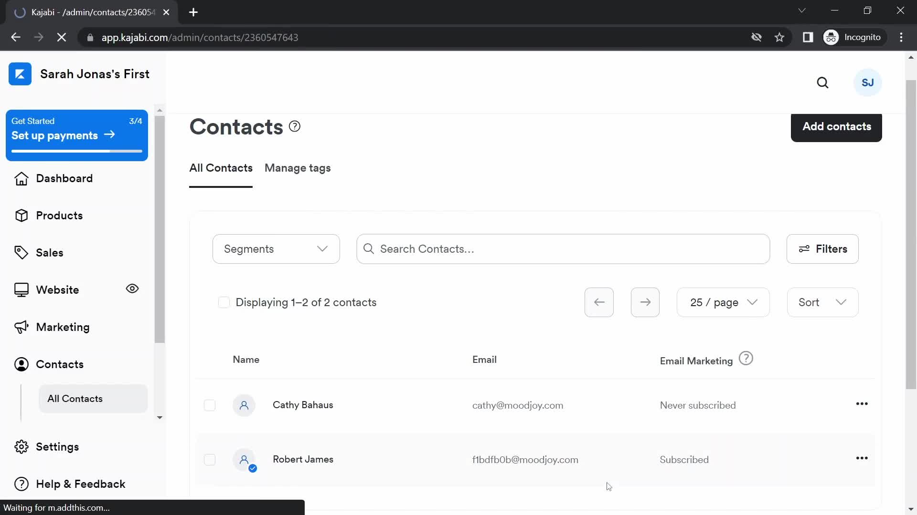Click the Contacts person icon in sidebar
The width and height of the screenshot is (917, 515).
click(21, 364)
